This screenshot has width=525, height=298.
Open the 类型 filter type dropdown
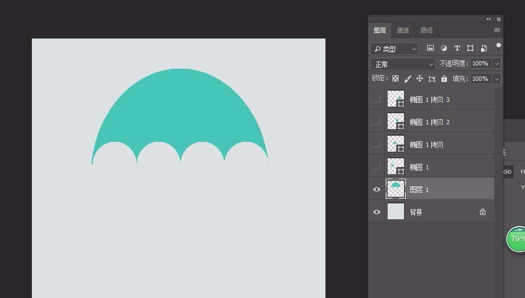[394, 48]
